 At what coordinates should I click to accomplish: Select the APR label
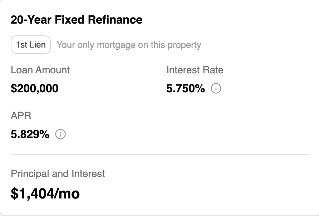coord(21,116)
